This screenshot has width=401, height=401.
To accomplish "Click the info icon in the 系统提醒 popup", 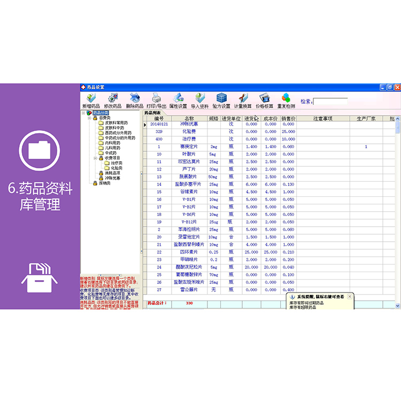I will tap(292, 297).
